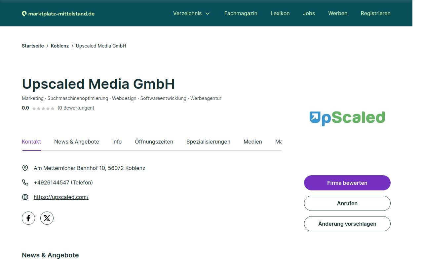Open the hidden 'Ma...' tab at the tab row edge
The height and width of the screenshot is (264, 423).
[279, 142]
